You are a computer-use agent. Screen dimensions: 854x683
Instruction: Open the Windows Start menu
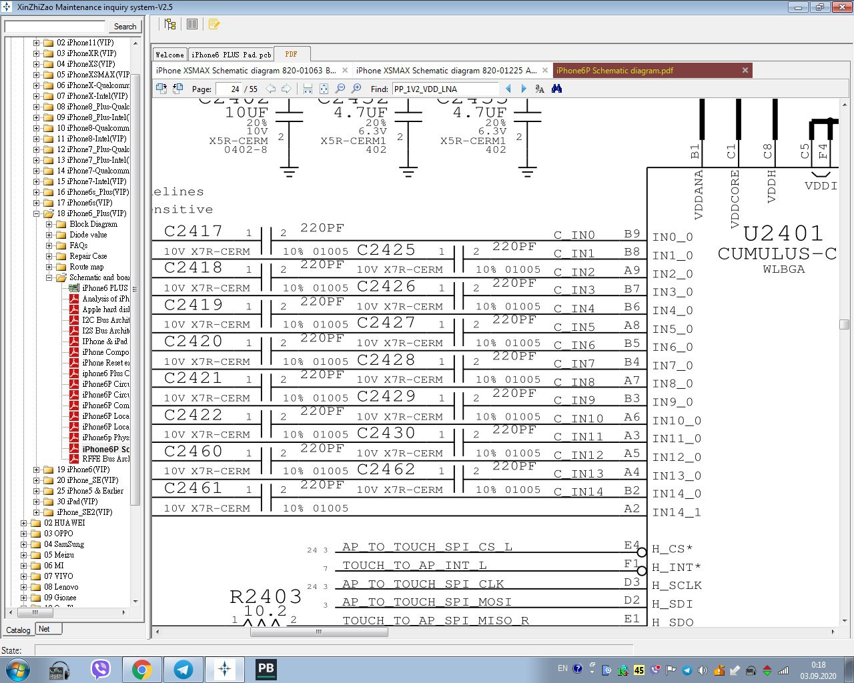(17, 669)
